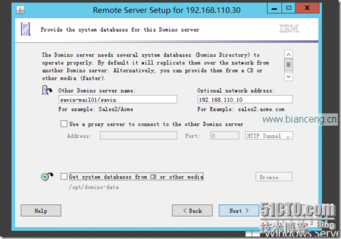Enable proxy server checkbox for Domino connection
This screenshot has width=341, height=239.
point(64,124)
